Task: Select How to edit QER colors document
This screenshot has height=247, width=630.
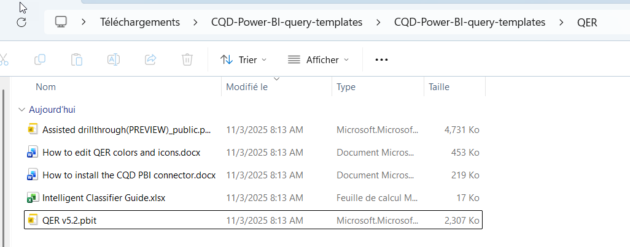Action: click(121, 153)
